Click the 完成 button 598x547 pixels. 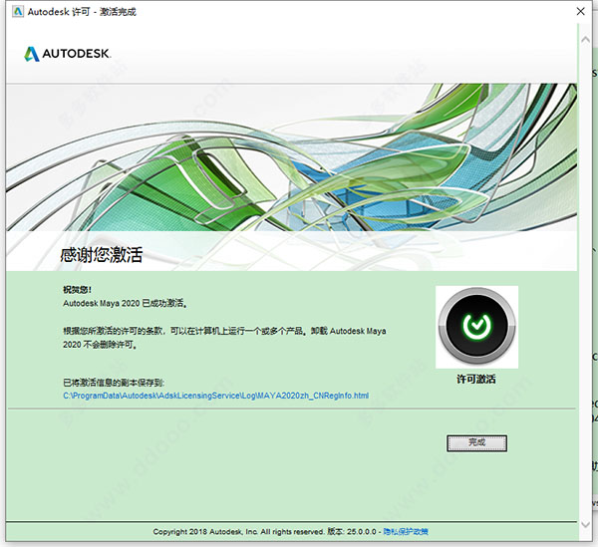(x=476, y=443)
